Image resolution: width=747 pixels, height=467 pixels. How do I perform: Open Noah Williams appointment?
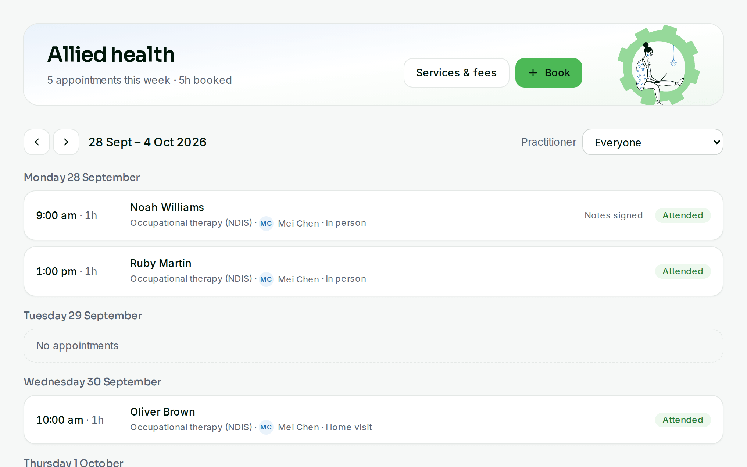[x=373, y=215]
